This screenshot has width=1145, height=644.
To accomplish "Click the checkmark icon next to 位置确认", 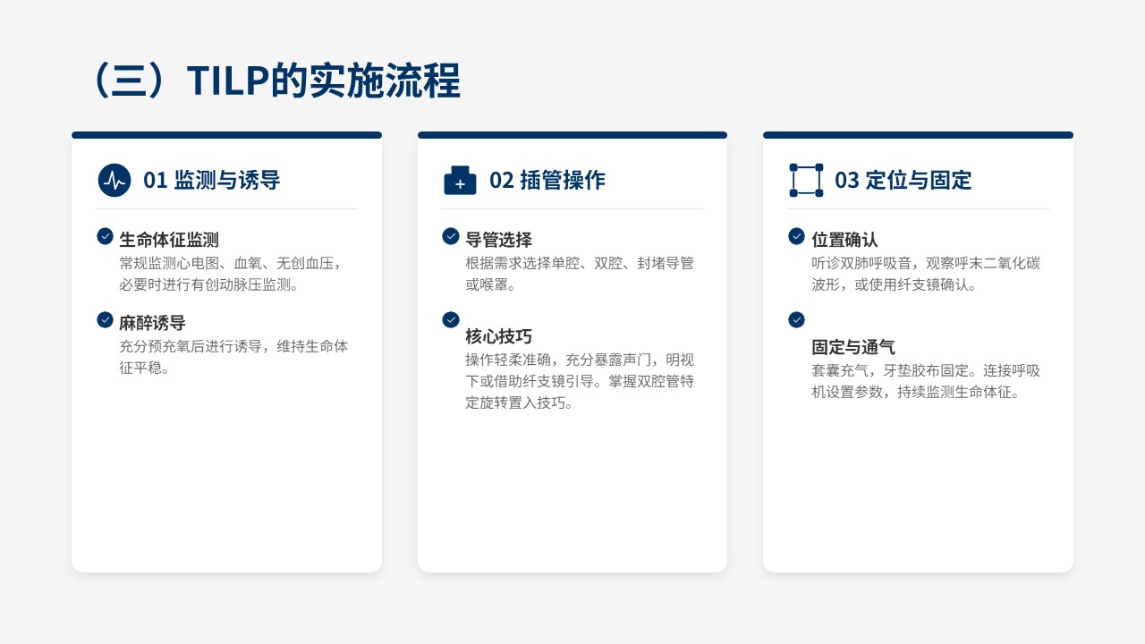I will click(796, 236).
